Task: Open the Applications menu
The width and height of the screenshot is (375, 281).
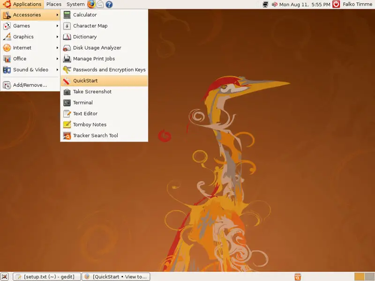Action: point(22,4)
